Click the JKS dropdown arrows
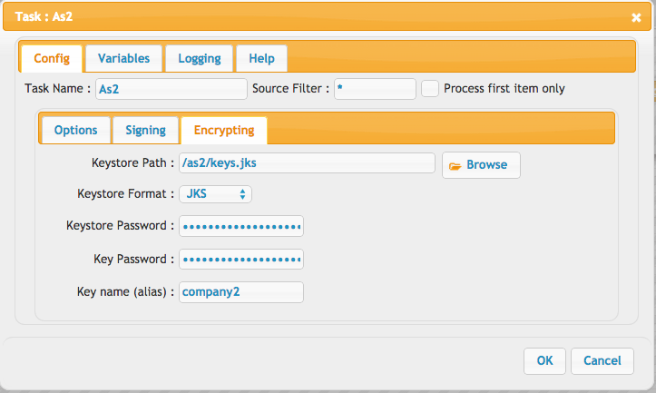The width and height of the screenshot is (656, 393). pos(242,194)
